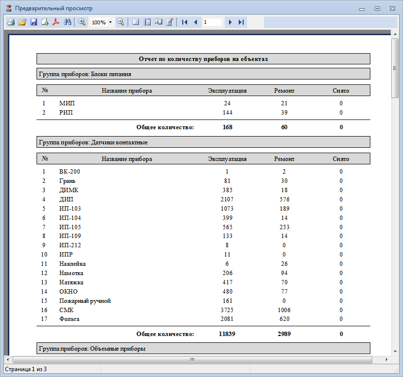403x377 pixels.
Task: Click the horizontal scrollbar left arrow
Action: pos(8,359)
